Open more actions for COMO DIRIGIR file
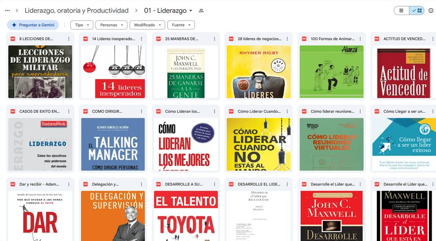 coord(141,111)
